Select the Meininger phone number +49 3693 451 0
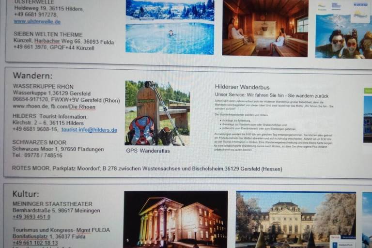 pyautogui.click(x=31, y=217)
